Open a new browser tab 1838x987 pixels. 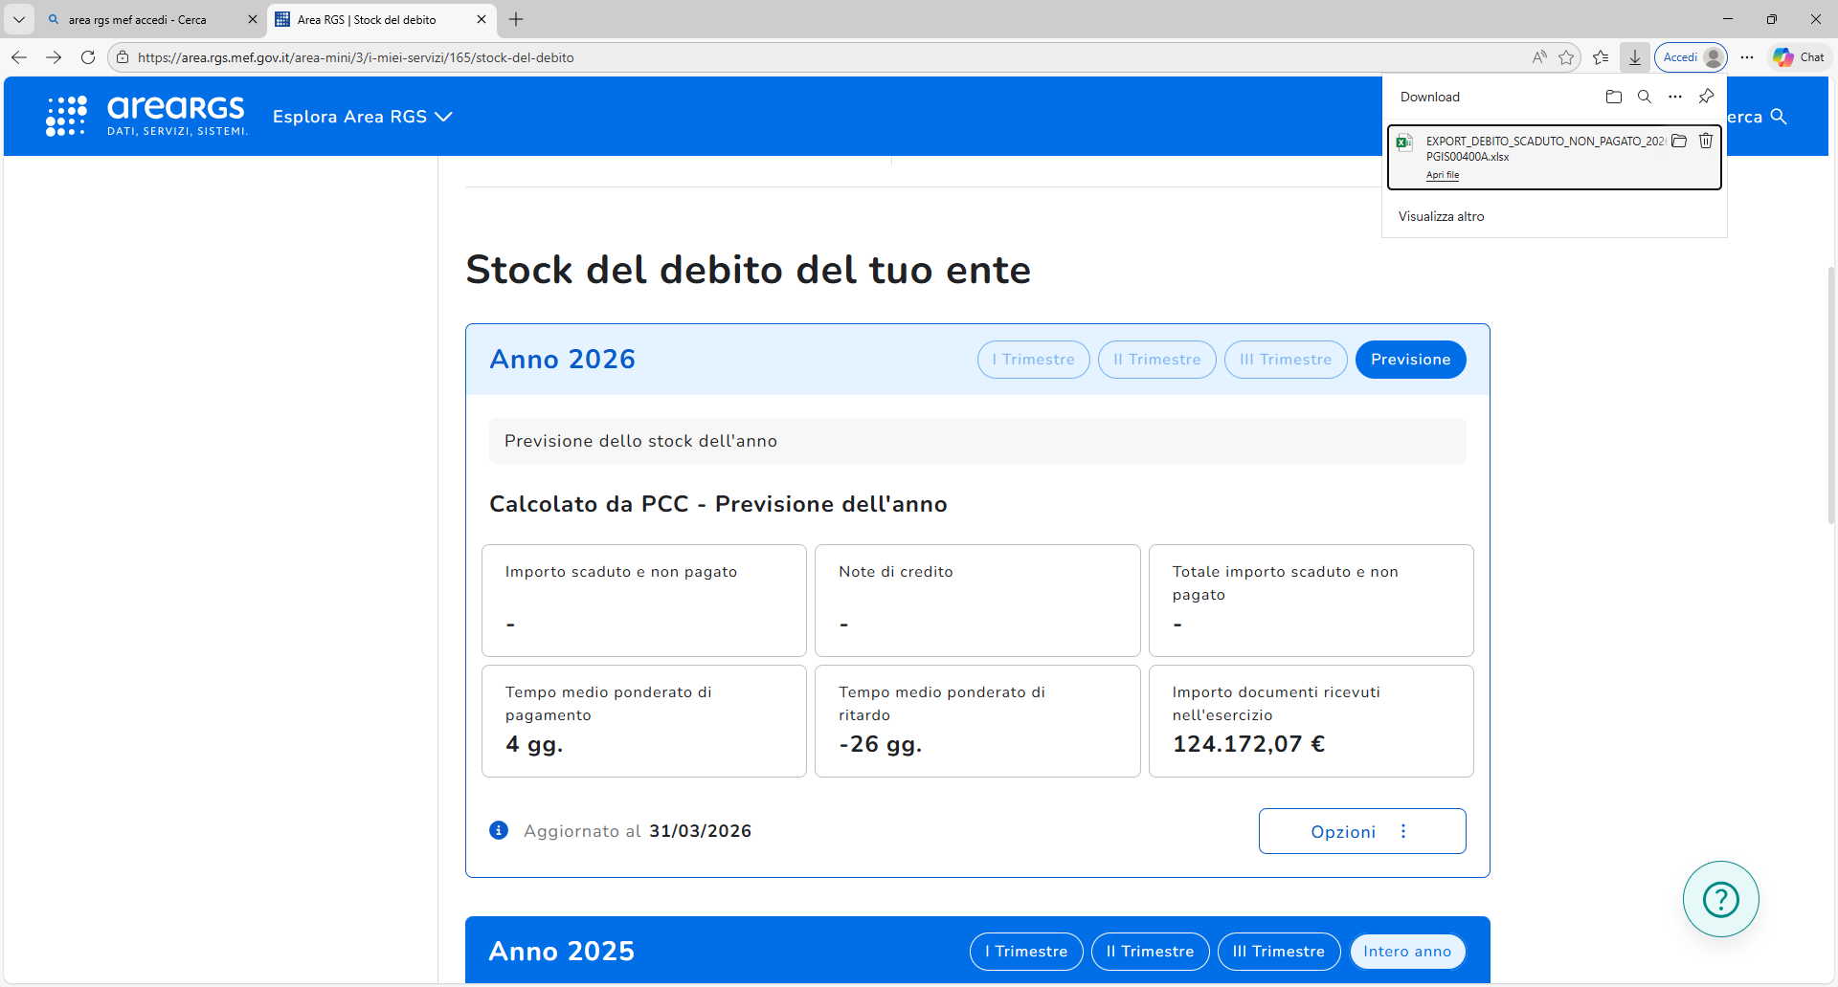click(516, 19)
